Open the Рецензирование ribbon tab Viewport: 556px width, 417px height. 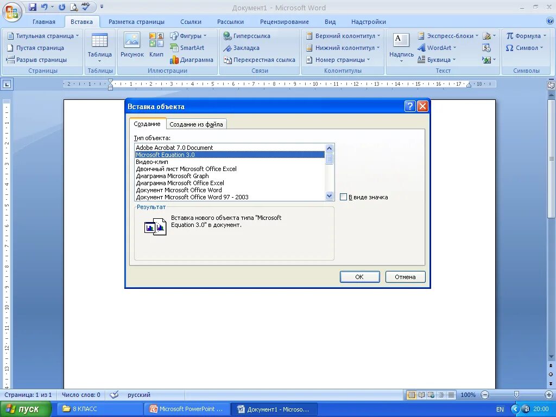tap(285, 22)
